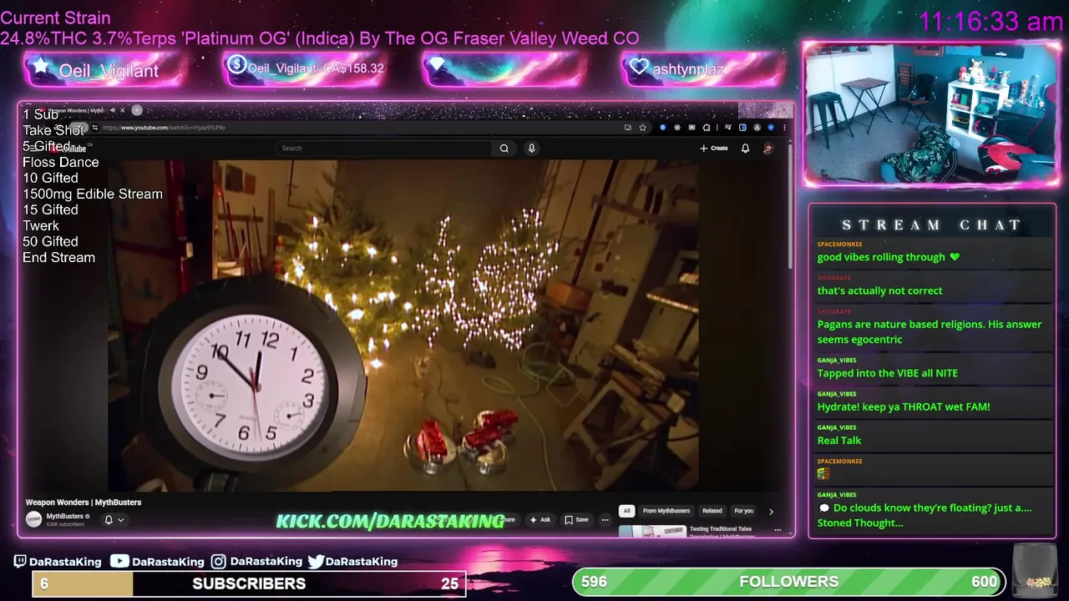Click chat message 'that's actually not correct'
Image resolution: width=1069 pixels, height=601 pixels.
click(x=879, y=290)
